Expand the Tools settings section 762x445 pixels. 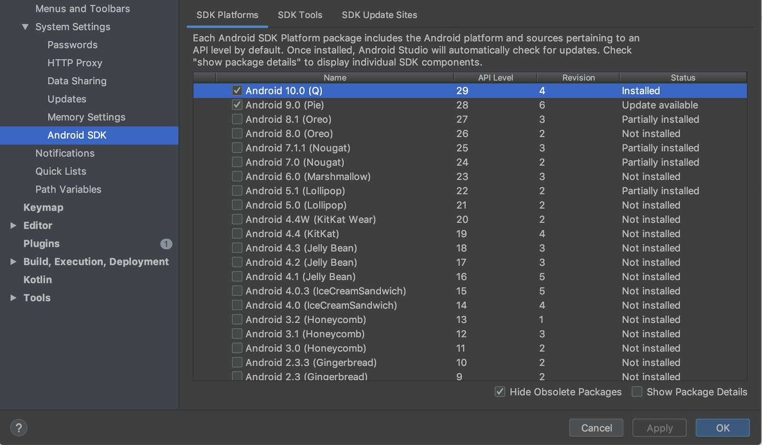13,298
